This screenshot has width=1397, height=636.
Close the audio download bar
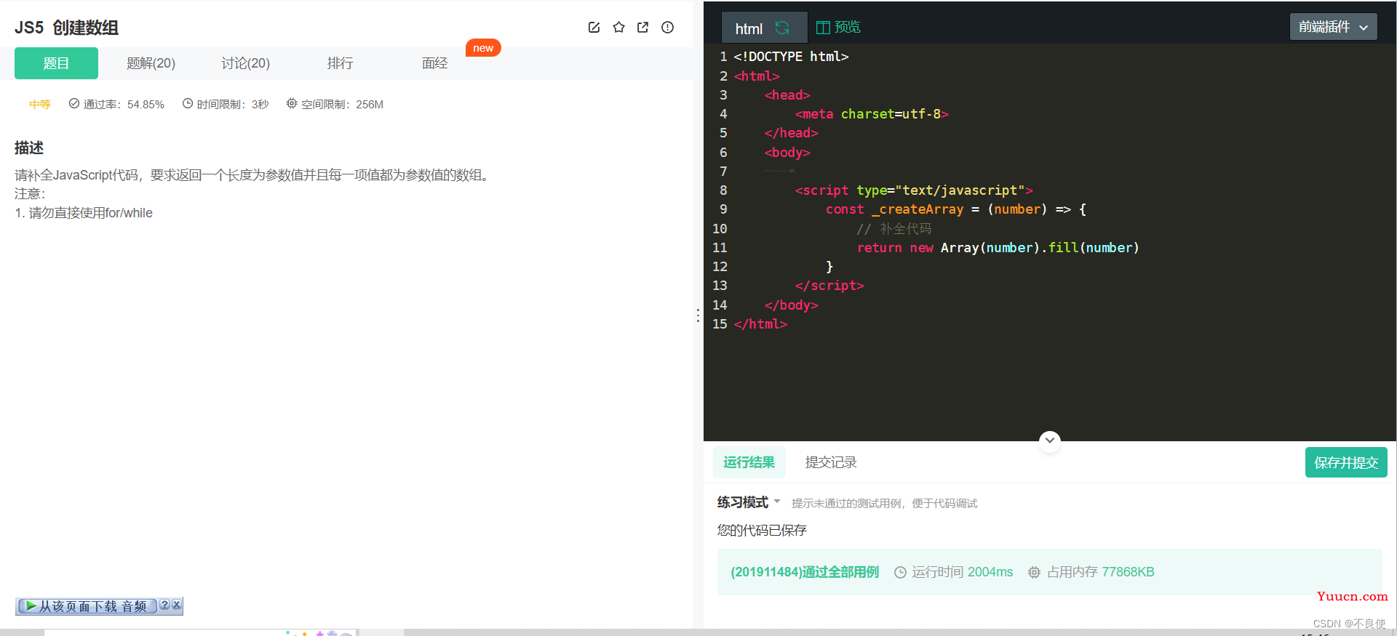tap(176, 605)
